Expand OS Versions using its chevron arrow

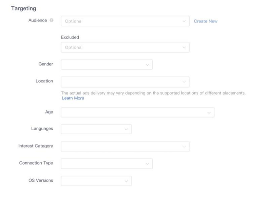[x=126, y=181]
